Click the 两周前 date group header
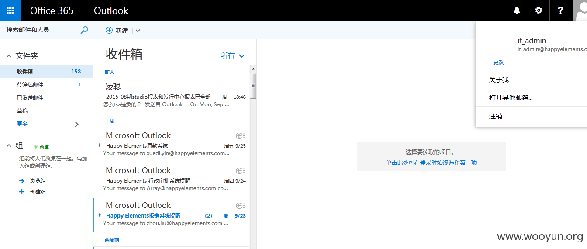The width and height of the screenshot is (587, 249). (x=112, y=240)
